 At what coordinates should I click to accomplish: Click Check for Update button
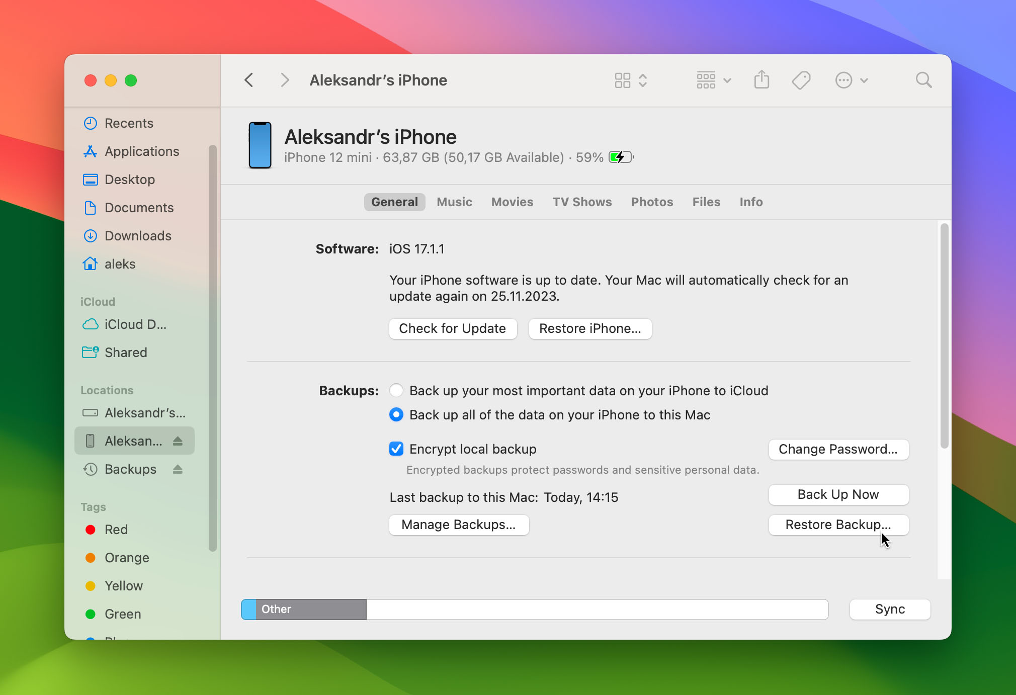click(453, 329)
